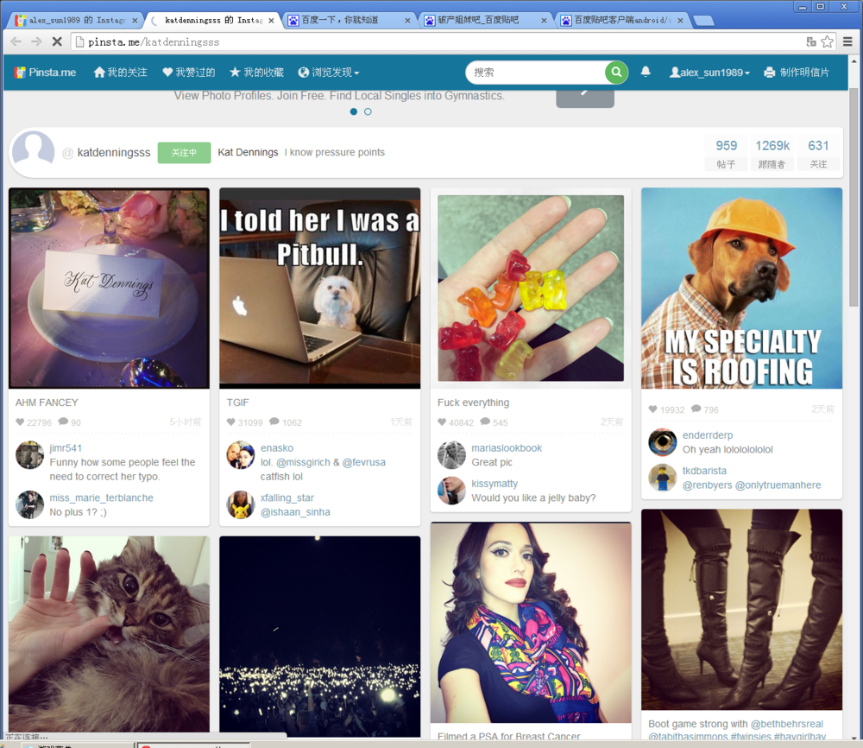
Task: Like the AHM FANCEY post heart icon
Action: click(20, 422)
